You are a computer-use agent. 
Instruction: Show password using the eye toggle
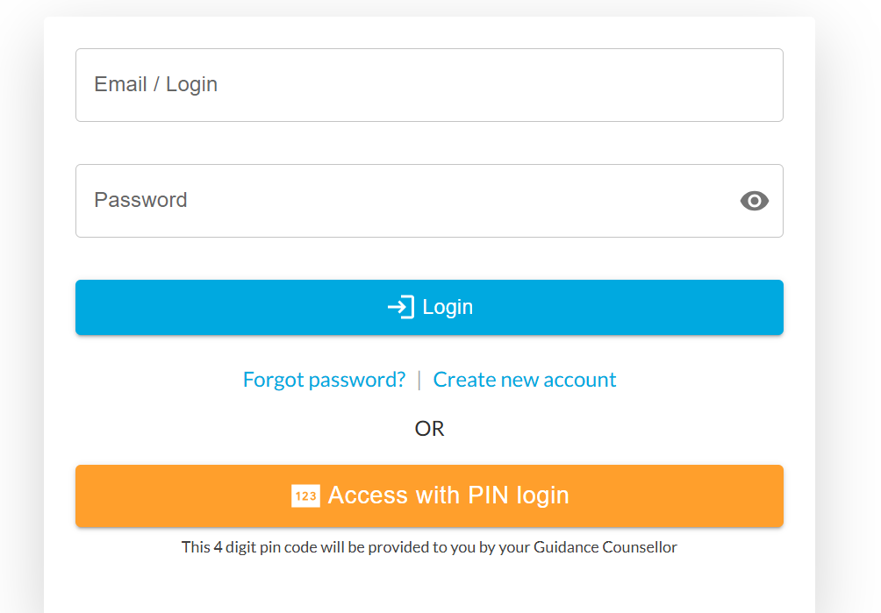(x=754, y=201)
